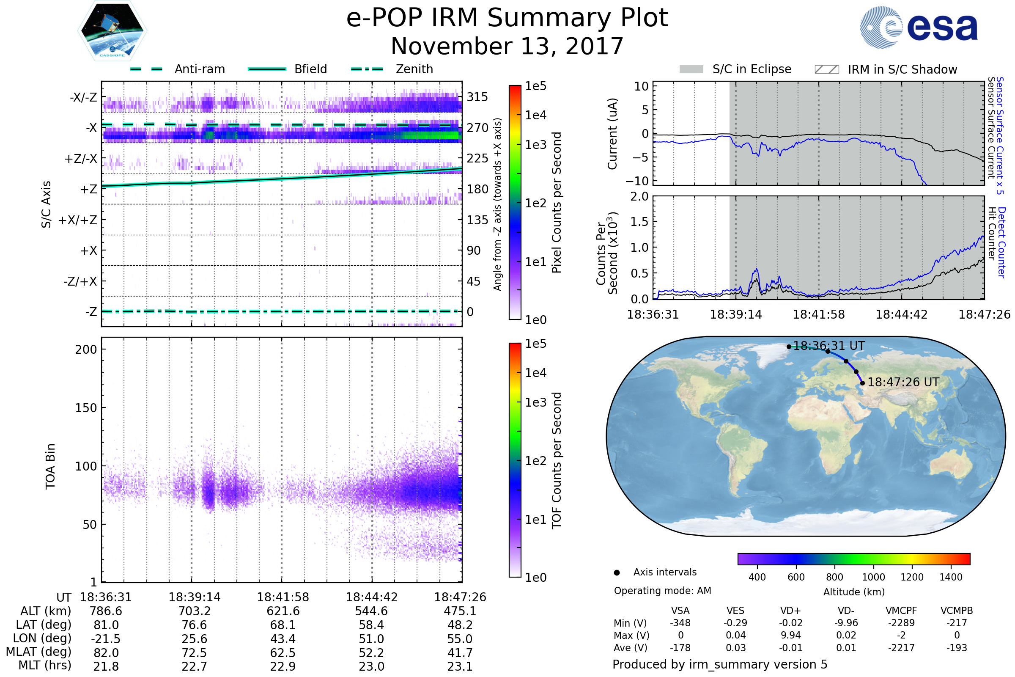Image resolution: width=1015 pixels, height=677 pixels.
Task: Click the Operating mode: AM label
Action: (x=662, y=591)
